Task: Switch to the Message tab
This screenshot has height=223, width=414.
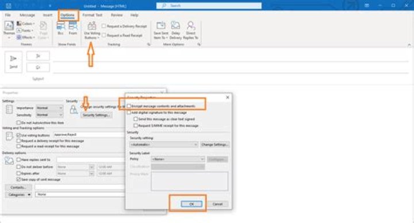Action: [27, 15]
